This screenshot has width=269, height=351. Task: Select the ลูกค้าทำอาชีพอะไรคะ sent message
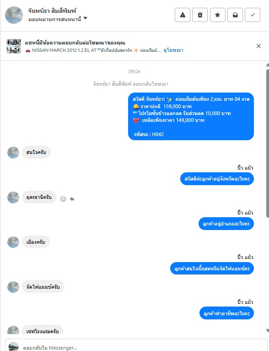coord(226,313)
